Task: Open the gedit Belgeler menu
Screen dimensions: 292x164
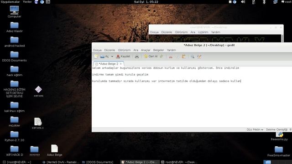Action: 158,50
